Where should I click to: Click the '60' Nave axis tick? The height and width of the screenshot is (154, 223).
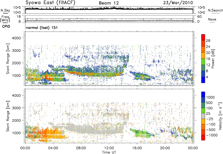(199, 17)
